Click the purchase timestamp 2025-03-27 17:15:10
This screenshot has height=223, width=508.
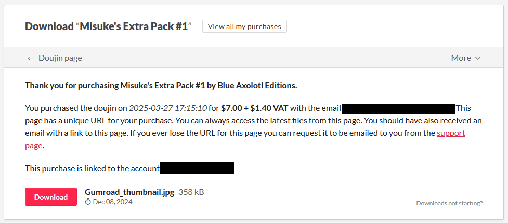[168, 108]
